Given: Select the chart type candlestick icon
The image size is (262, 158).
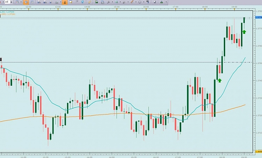Looking at the screenshot, I should (x=17, y=2).
